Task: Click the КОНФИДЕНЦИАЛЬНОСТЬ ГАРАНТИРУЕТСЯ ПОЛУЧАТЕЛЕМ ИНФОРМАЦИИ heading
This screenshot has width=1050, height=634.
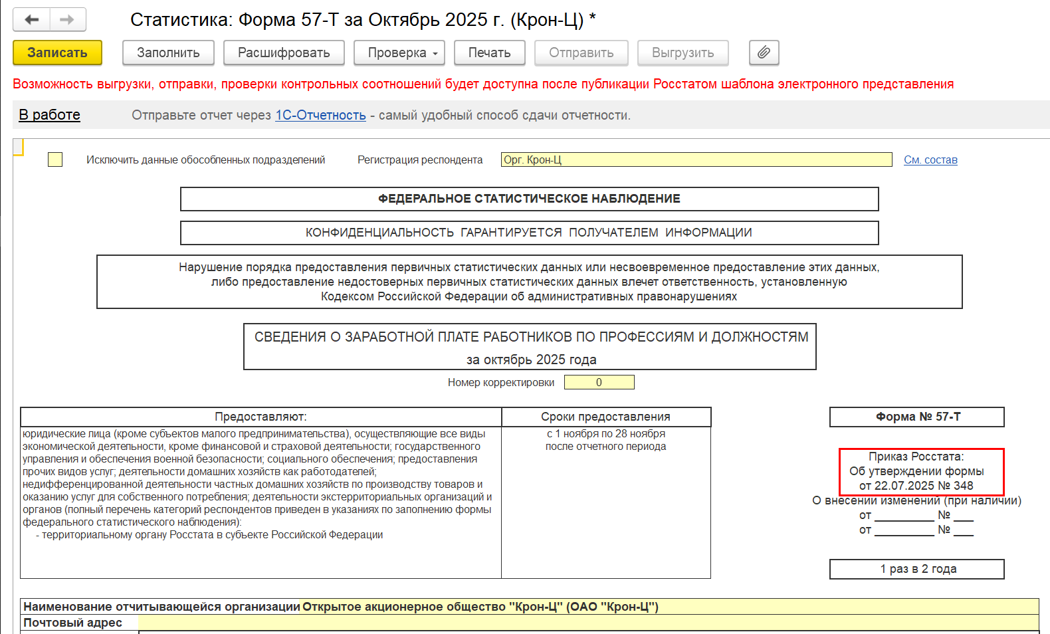Action: point(530,233)
